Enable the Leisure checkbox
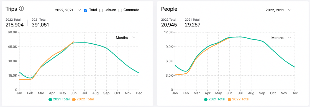The height and width of the screenshot is (107, 310). coord(101,10)
